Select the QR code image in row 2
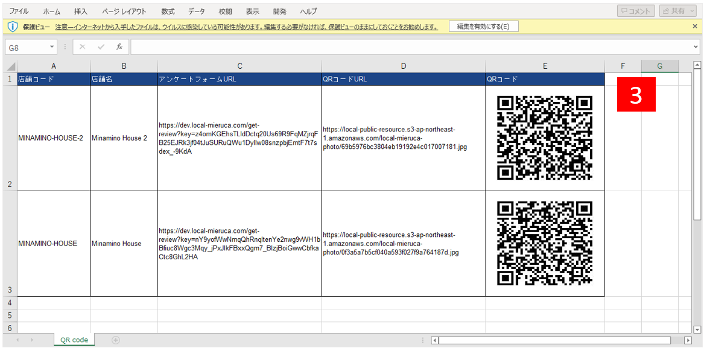 coord(545,138)
